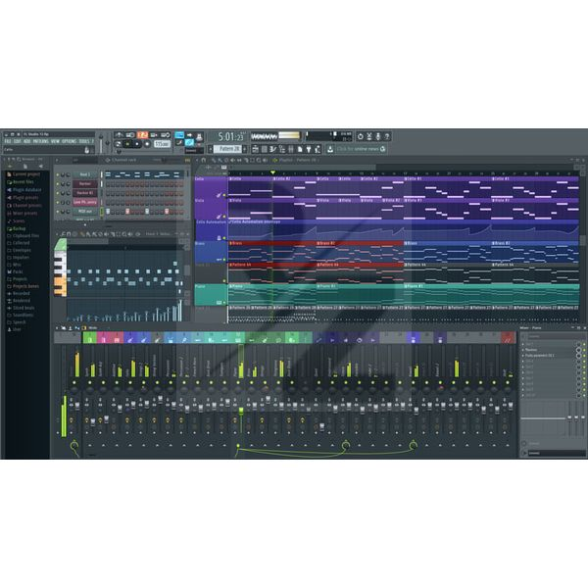
Task: Click the instrument icon on the Cello track
Action: pos(219,195)
